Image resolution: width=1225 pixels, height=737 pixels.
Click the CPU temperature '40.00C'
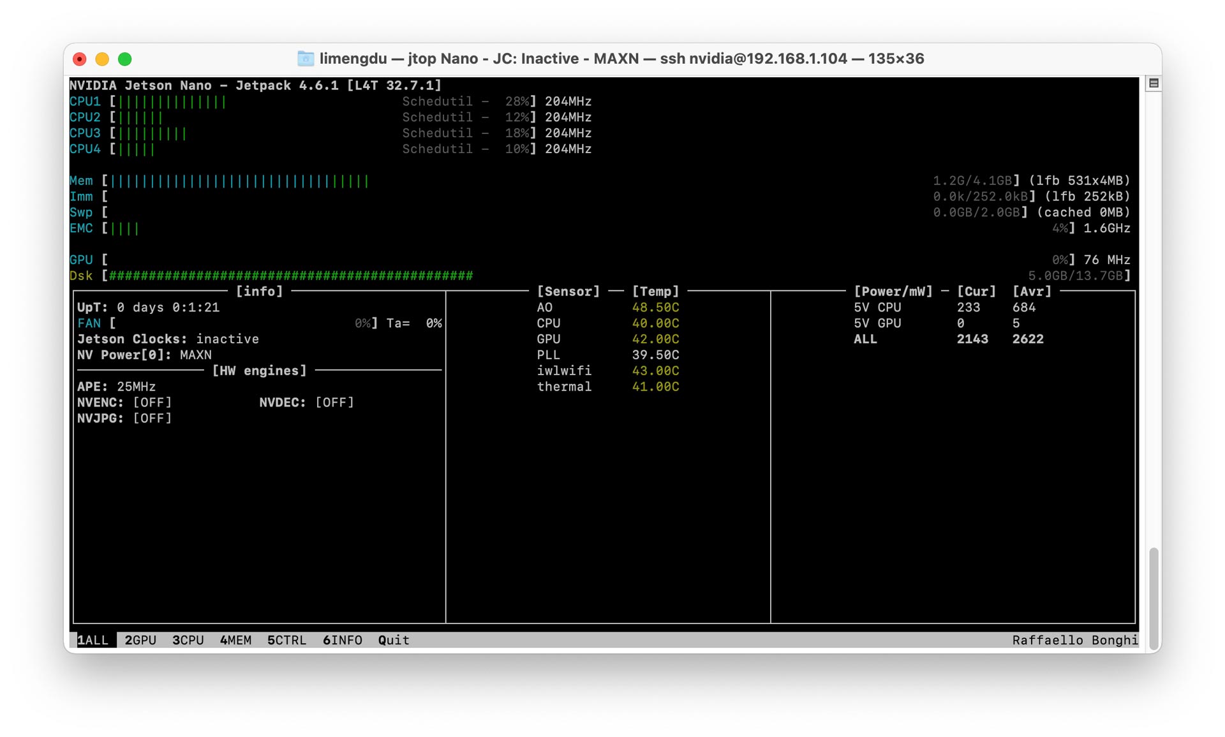pyautogui.click(x=655, y=324)
